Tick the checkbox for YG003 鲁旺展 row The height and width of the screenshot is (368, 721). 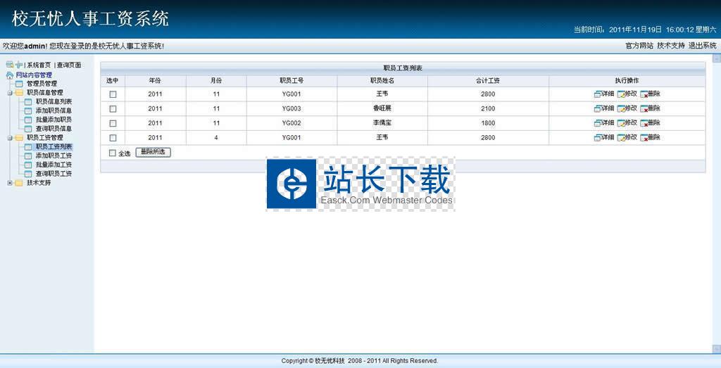[x=113, y=109]
